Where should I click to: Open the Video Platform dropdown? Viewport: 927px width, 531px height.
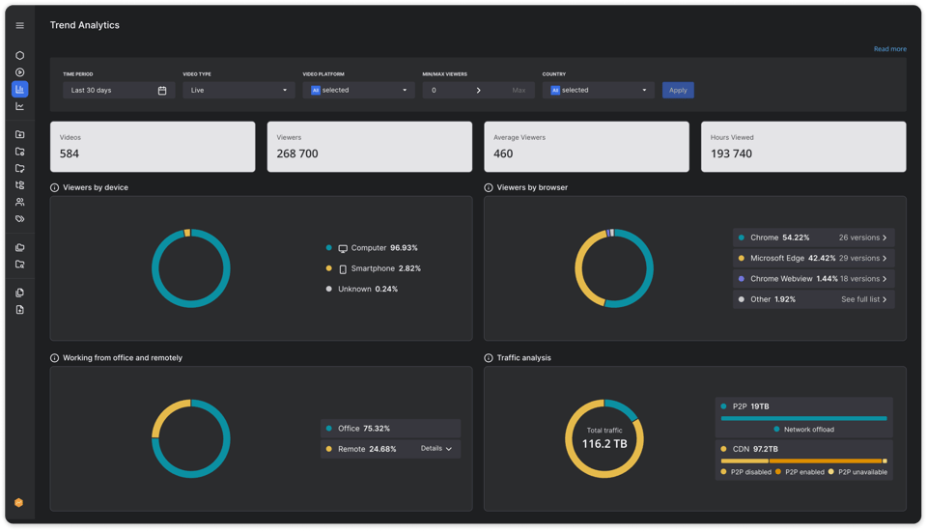[358, 90]
